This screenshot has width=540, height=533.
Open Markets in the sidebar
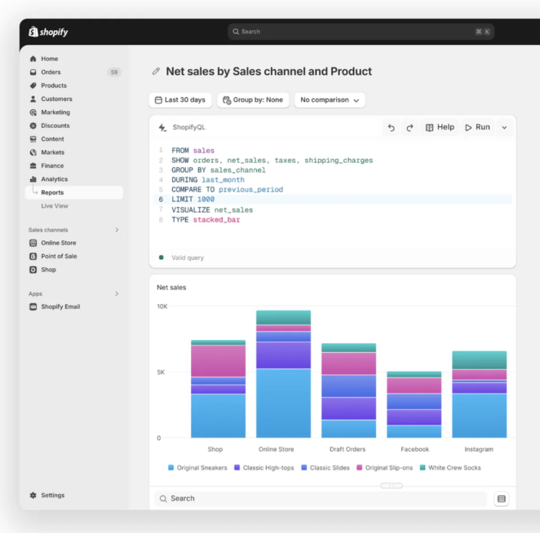[x=53, y=152]
